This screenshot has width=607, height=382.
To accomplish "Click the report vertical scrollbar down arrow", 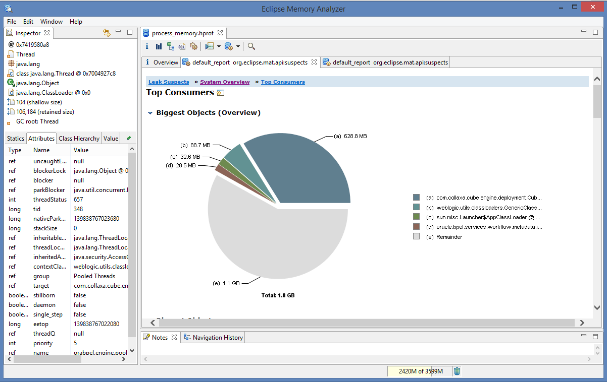I will pyautogui.click(x=597, y=307).
